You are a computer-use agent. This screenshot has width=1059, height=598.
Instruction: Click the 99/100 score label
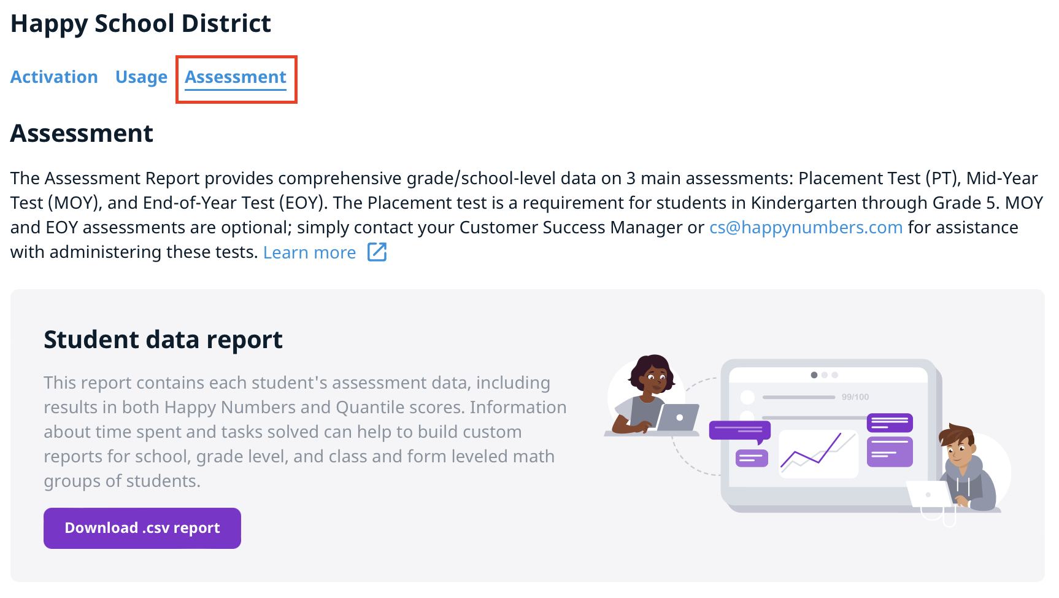click(855, 397)
